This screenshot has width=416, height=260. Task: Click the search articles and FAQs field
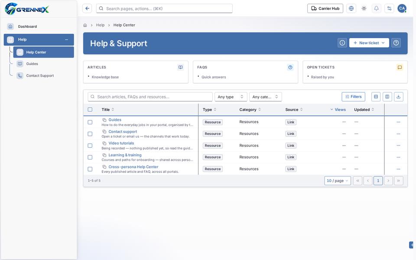pos(150,97)
